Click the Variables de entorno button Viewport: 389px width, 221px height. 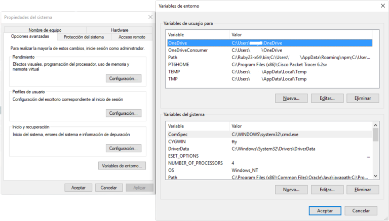click(x=122, y=165)
